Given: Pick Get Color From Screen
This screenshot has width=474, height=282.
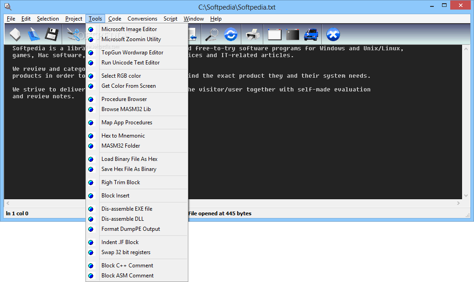Looking at the screenshot, I should (137, 86).
